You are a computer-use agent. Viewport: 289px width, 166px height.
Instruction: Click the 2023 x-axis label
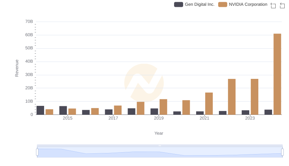[x=250, y=118]
